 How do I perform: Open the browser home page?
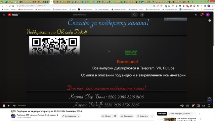tap(13, 6)
